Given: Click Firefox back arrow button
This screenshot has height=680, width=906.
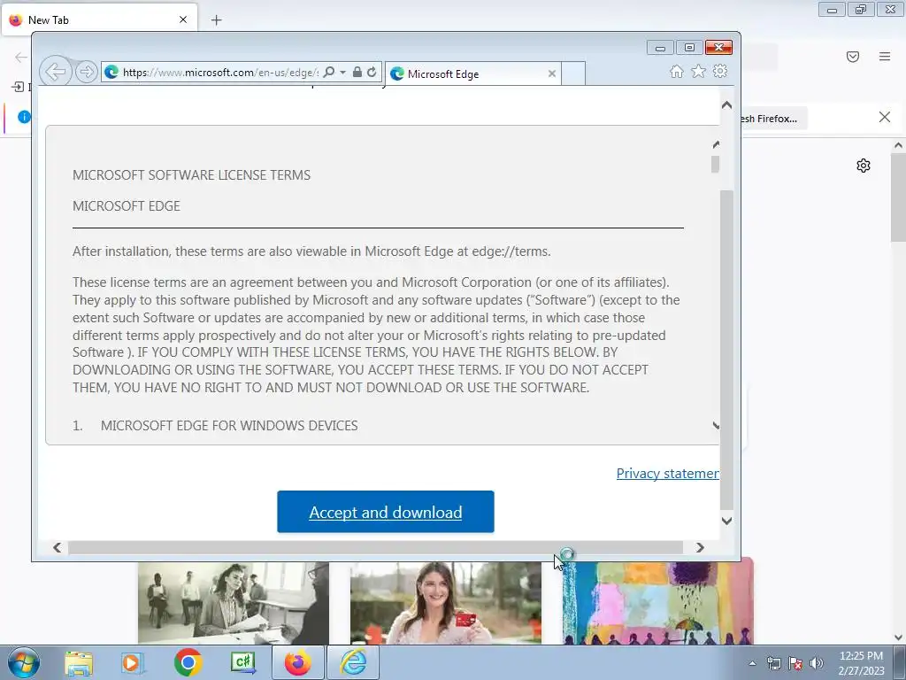Looking at the screenshot, I should tap(21, 57).
